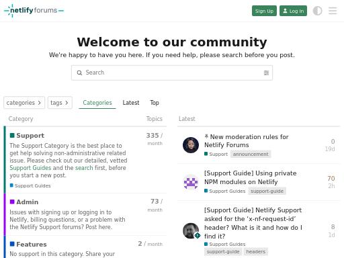344x258 pixels.
Task: Click support-guide tag on x-nf-request-id topic
Action: (223, 252)
